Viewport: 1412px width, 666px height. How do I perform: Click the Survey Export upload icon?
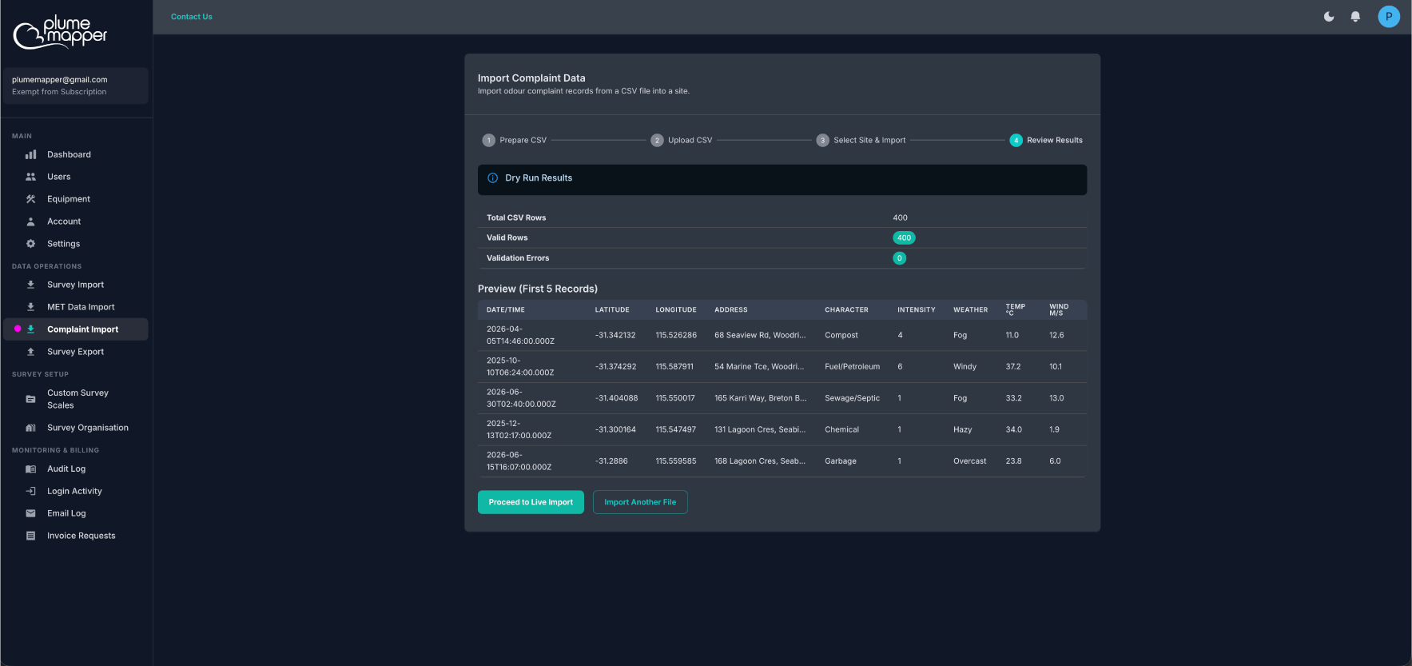[31, 352]
